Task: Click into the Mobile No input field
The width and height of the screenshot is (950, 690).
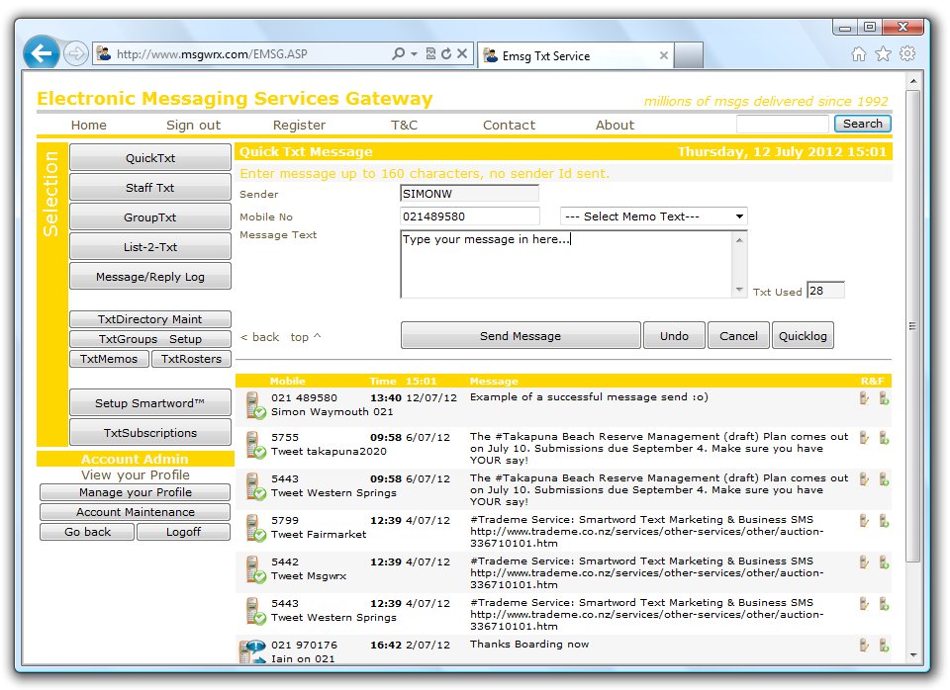Action: click(x=468, y=216)
